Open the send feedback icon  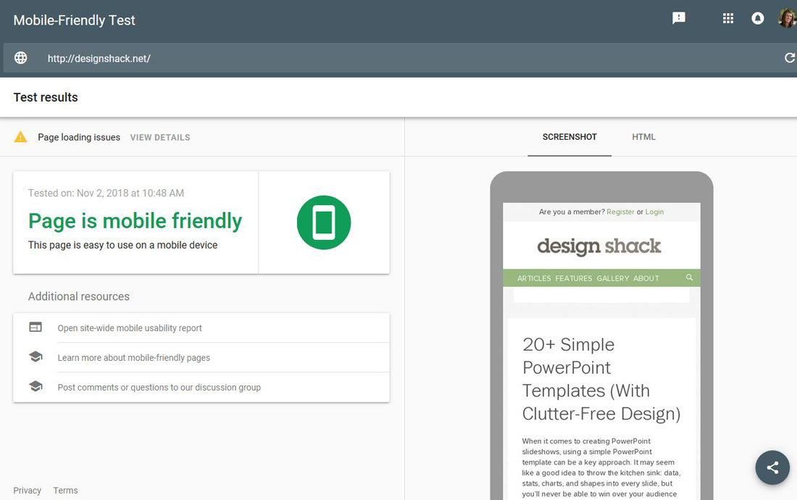click(x=679, y=17)
